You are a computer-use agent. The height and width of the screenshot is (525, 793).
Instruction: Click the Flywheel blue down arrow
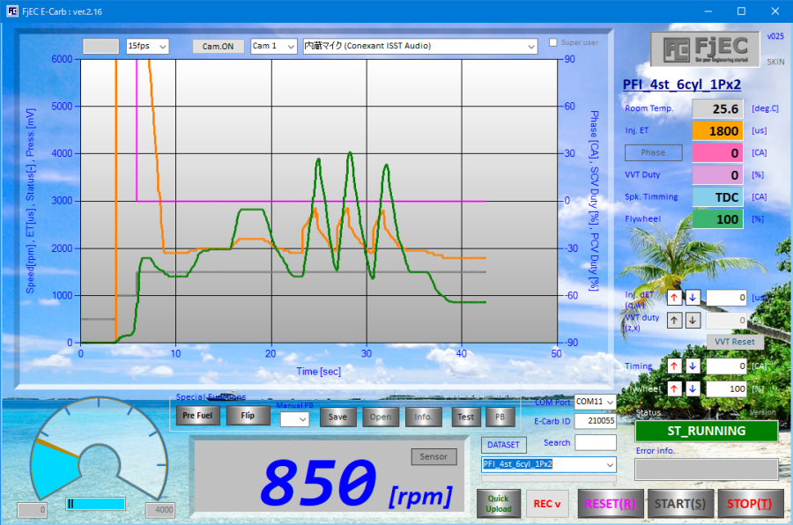click(x=693, y=388)
